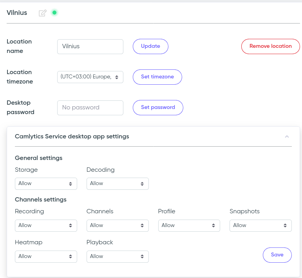Open the Decoding permission dropdown
This screenshot has width=302, height=278.
pos(118,184)
